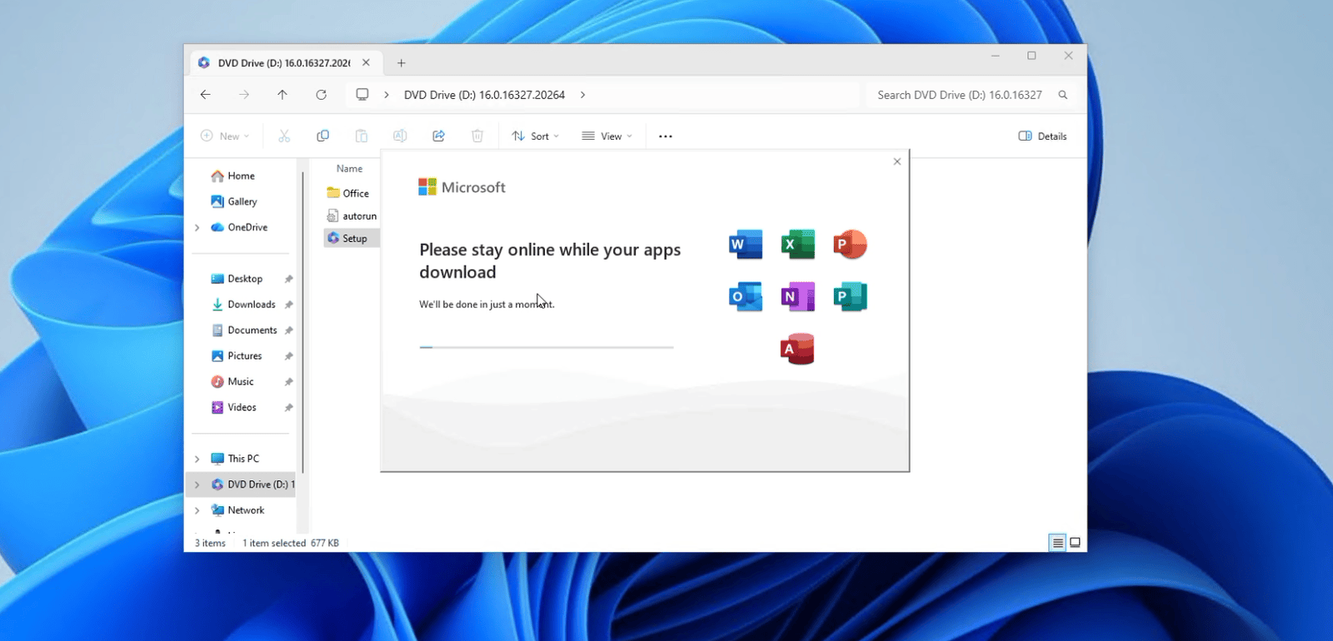This screenshot has height=641, width=1333.
Task: Switch to details list view in status bar
Action: [x=1057, y=543]
